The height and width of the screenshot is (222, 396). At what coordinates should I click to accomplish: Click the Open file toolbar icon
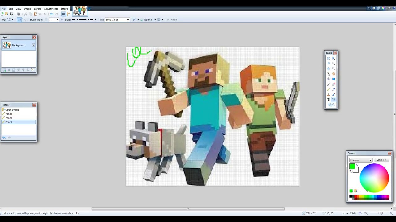(6, 14)
